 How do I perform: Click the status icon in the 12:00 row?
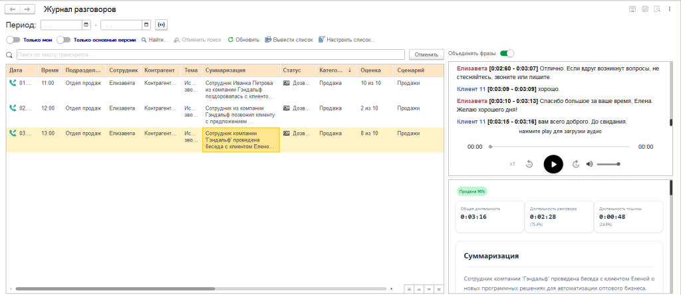(x=286, y=108)
